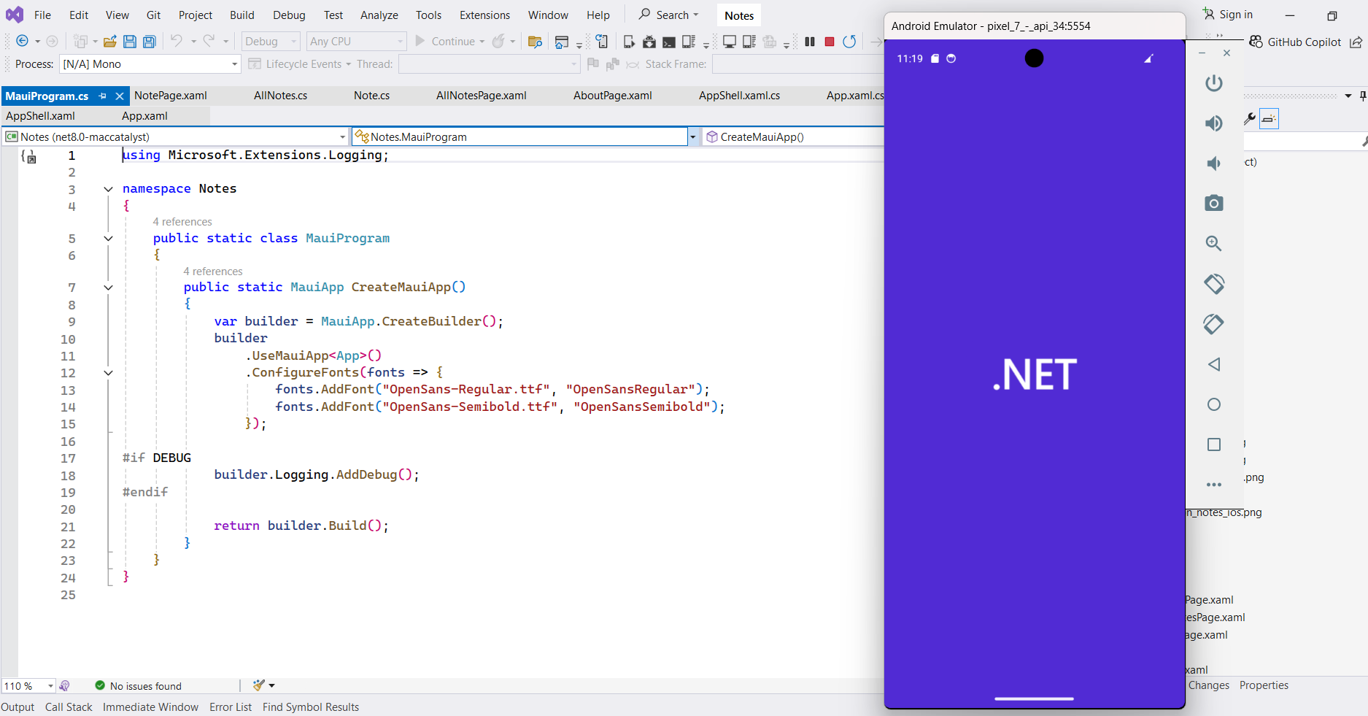Switch to the AllNotes.cs tab

click(281, 96)
